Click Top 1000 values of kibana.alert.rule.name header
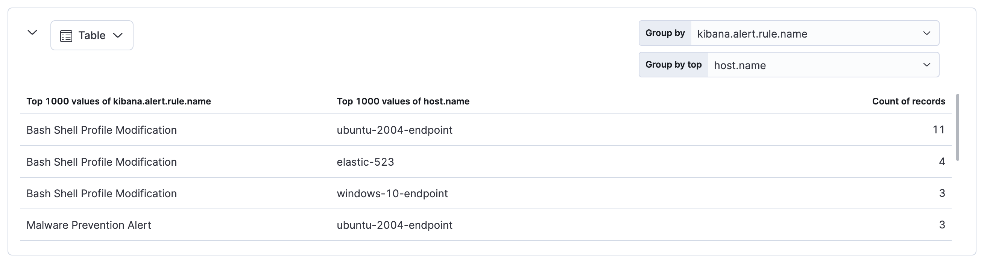 pyautogui.click(x=119, y=101)
